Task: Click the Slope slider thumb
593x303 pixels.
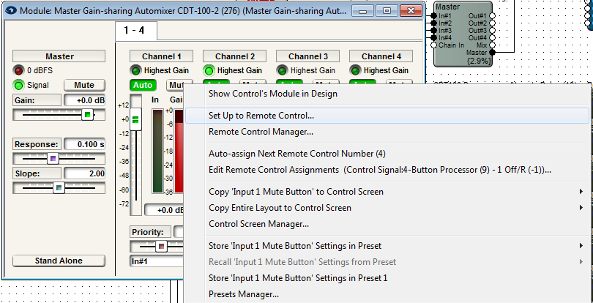Action: click(59, 187)
